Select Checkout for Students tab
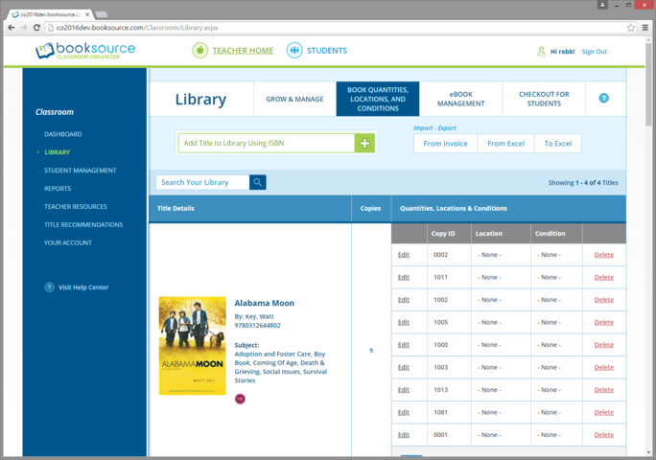The width and height of the screenshot is (656, 460). (544, 99)
